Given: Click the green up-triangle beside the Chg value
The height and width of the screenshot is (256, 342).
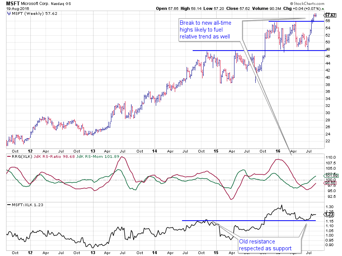Looking at the screenshot, I should click(x=323, y=9).
